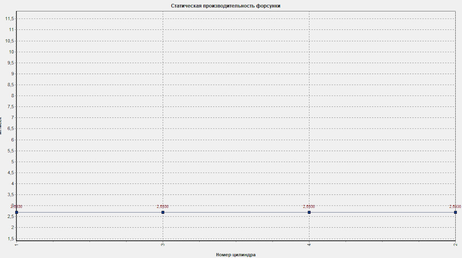Image resolution: width=462 pixels, height=258 pixels.
Task: Click the '6' vertical axis tick label
Action: click(x=13, y=140)
